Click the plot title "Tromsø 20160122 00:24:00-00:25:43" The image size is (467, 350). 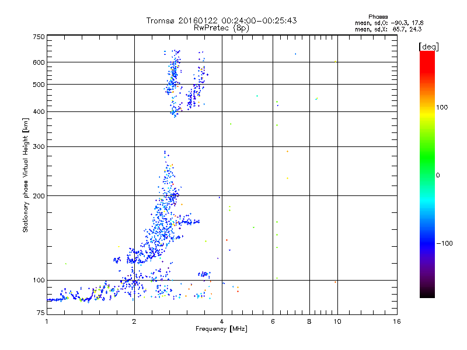tap(221, 20)
